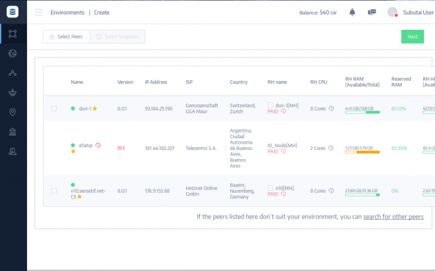This screenshot has height=271, width=435.
Task: Open the chat feedback icon
Action: (x=372, y=12)
